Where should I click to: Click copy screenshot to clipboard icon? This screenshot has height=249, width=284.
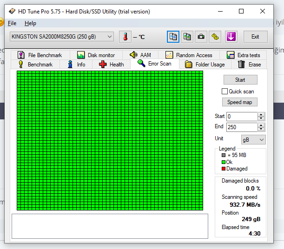pos(187,37)
